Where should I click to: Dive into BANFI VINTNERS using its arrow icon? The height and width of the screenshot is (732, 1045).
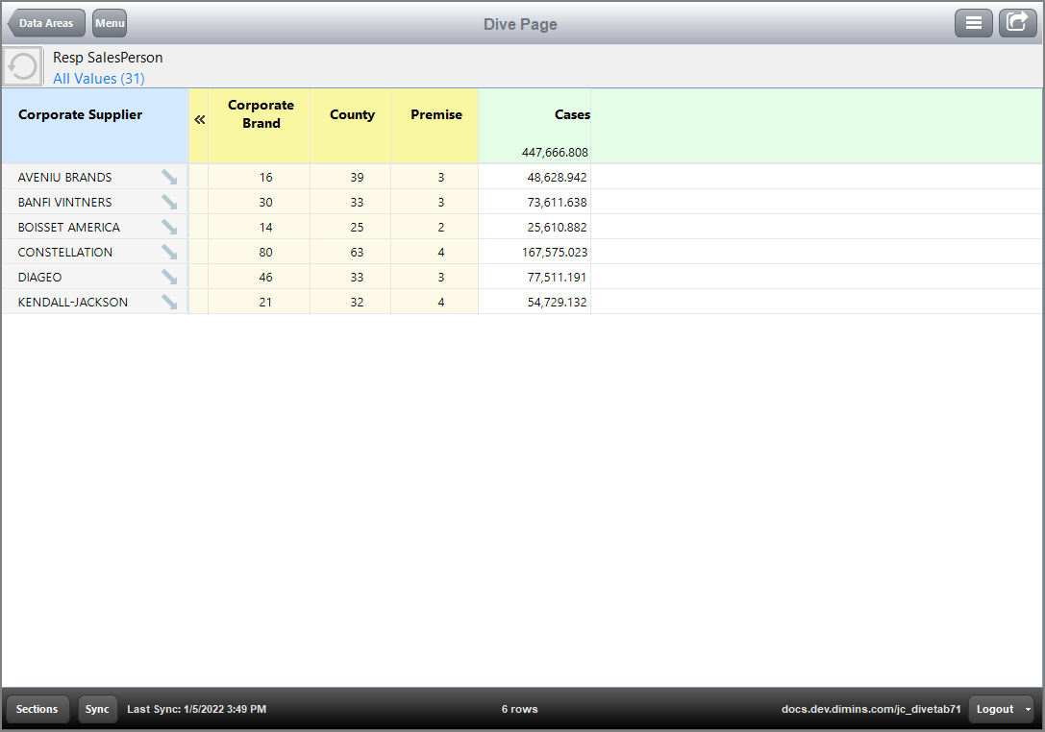[169, 202]
